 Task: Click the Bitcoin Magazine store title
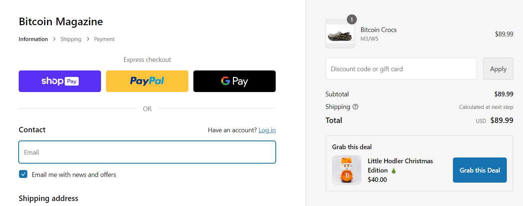(61, 22)
